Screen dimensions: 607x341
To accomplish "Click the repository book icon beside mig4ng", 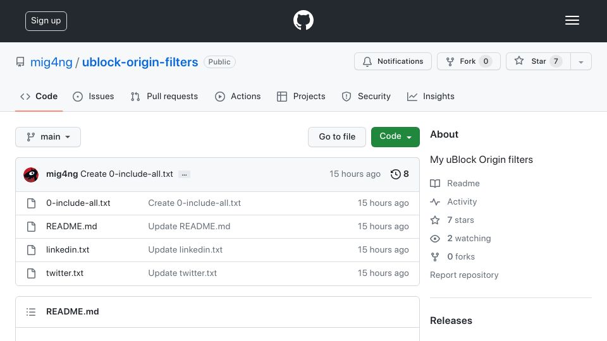I will [x=20, y=62].
